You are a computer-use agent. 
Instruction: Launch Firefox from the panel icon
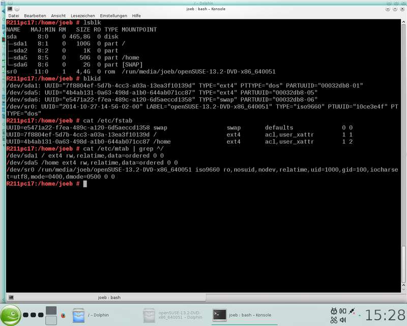click(63, 315)
